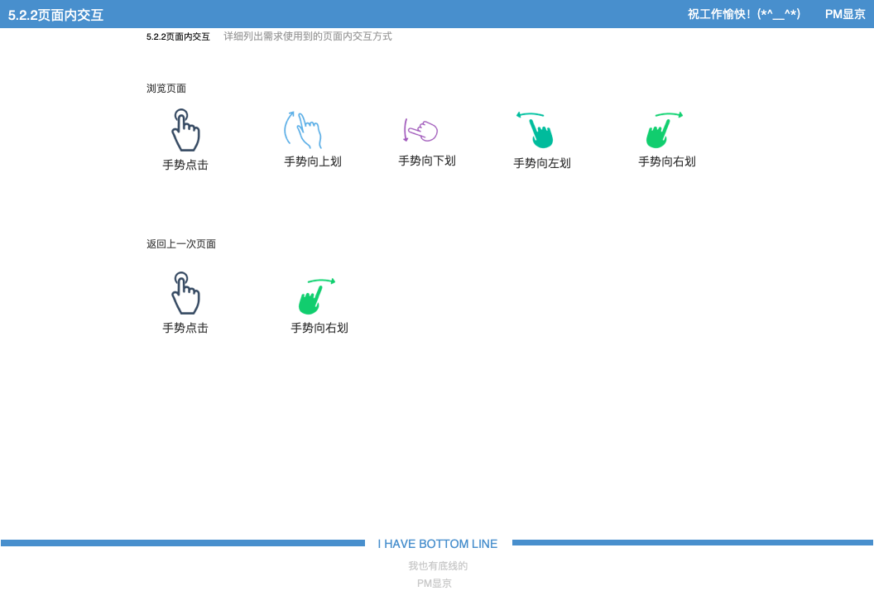Click 手势点击 label in 返回上一次页面 section
Screen dimensions: 874x591
pos(185,328)
